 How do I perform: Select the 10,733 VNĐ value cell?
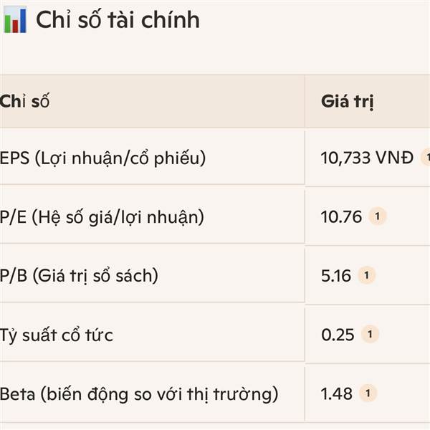pos(367,158)
